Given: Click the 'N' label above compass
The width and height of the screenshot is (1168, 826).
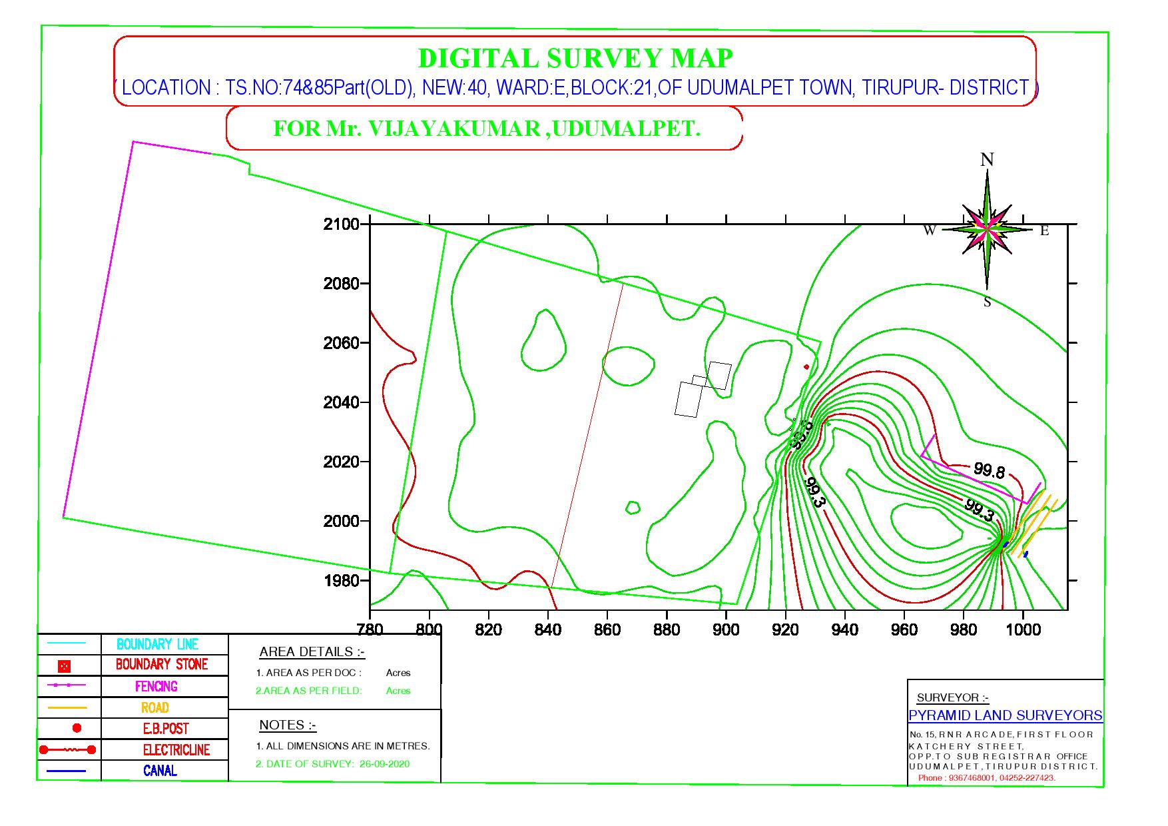Looking at the screenshot, I should (x=987, y=160).
